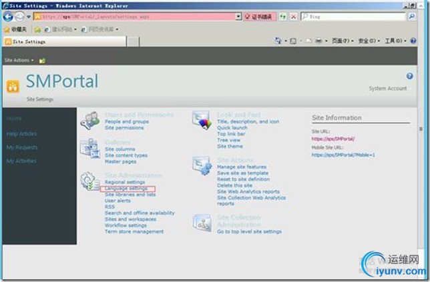Image resolution: width=430 pixels, height=282 pixels.
Task: Open the recent pages dropdown arrow
Action: pyautogui.click(x=29, y=17)
